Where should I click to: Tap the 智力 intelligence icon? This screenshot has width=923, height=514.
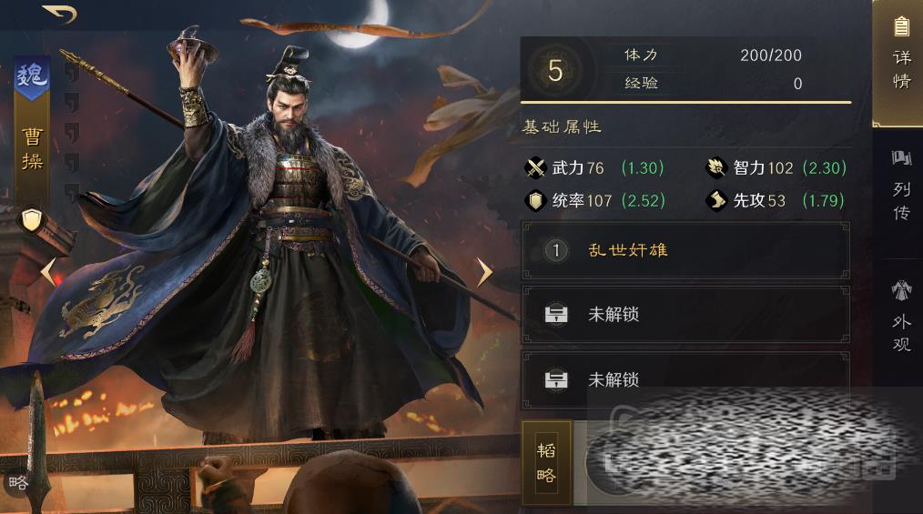pos(716,168)
